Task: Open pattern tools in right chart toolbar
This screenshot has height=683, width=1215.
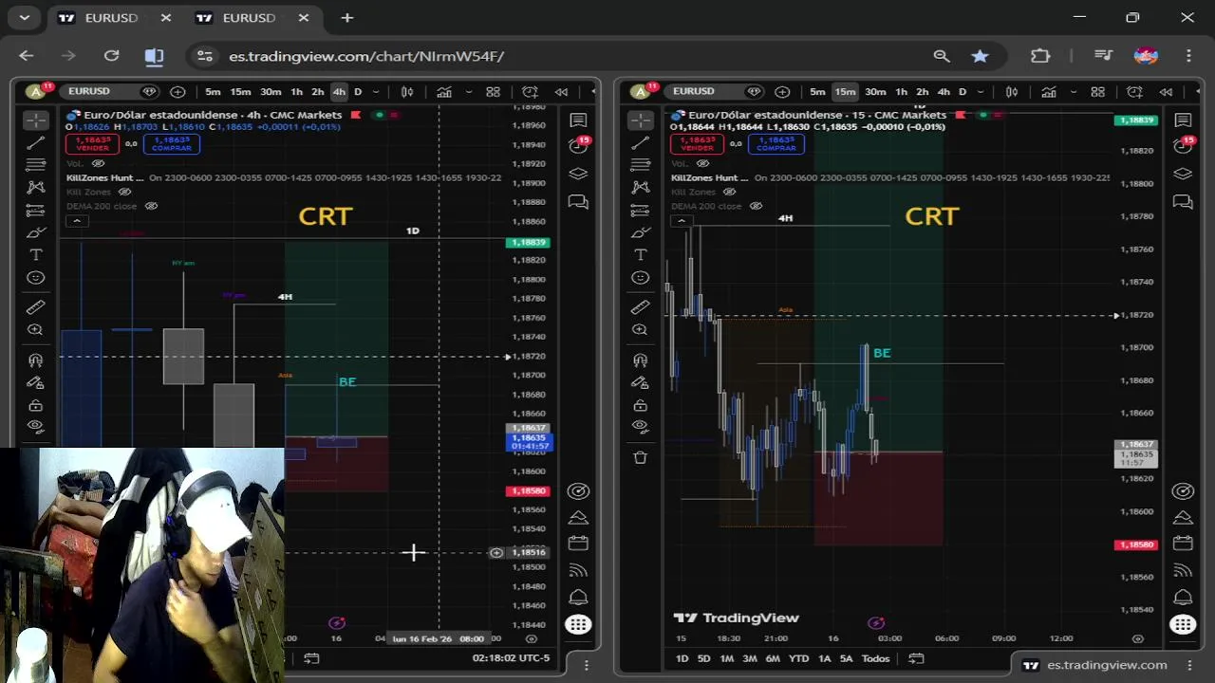Action: tap(640, 188)
